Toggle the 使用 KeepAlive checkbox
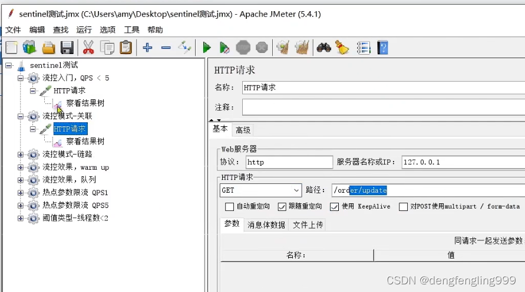 point(334,207)
